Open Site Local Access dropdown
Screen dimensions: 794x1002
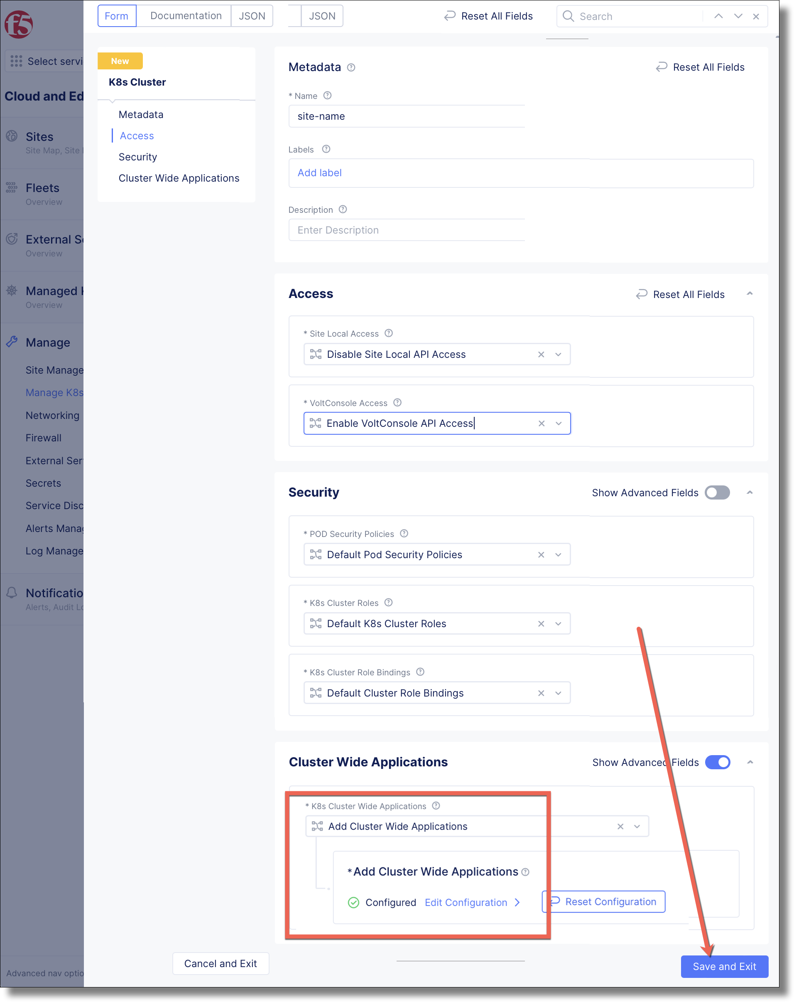tap(558, 355)
